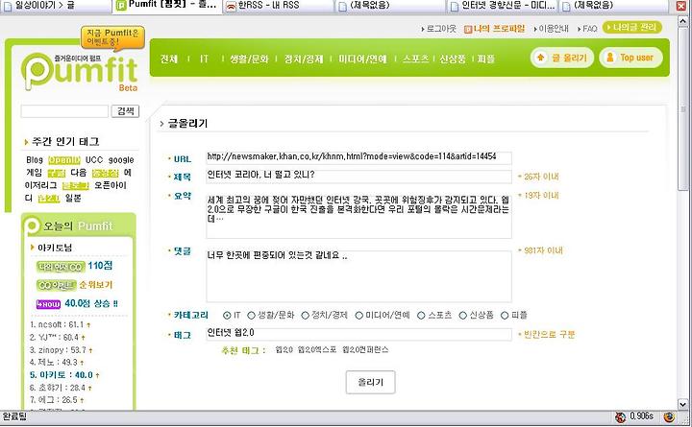Click the page scroll down arrow

coord(682,404)
